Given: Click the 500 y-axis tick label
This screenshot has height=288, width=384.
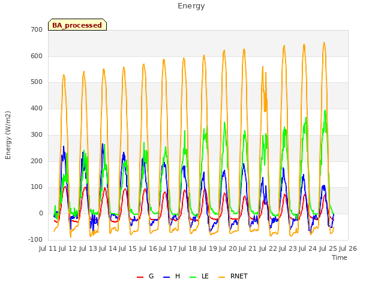Looking at the screenshot, I should (37, 82).
